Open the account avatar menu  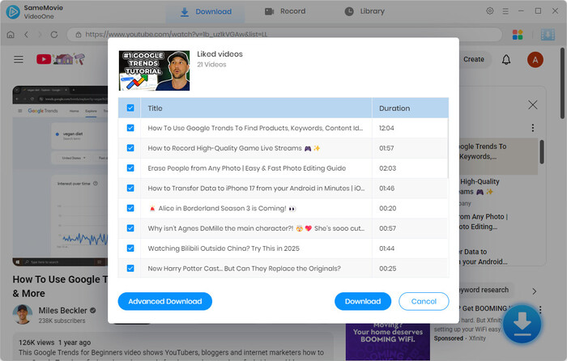(x=535, y=59)
